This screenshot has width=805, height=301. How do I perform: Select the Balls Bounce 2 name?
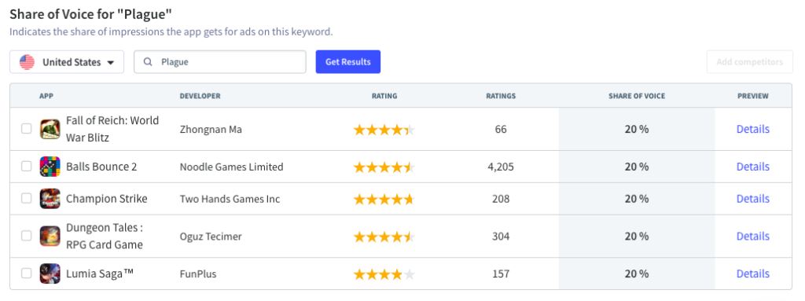(x=101, y=167)
